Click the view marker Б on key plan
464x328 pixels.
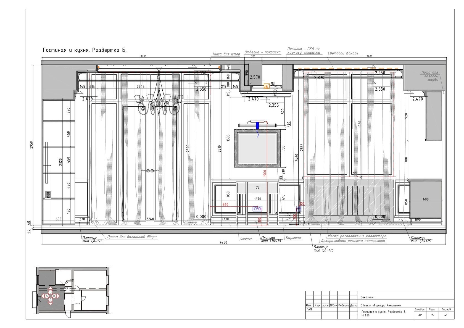point(51,292)
